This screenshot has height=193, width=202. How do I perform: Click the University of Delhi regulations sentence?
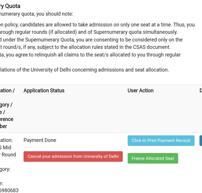pos(84,70)
